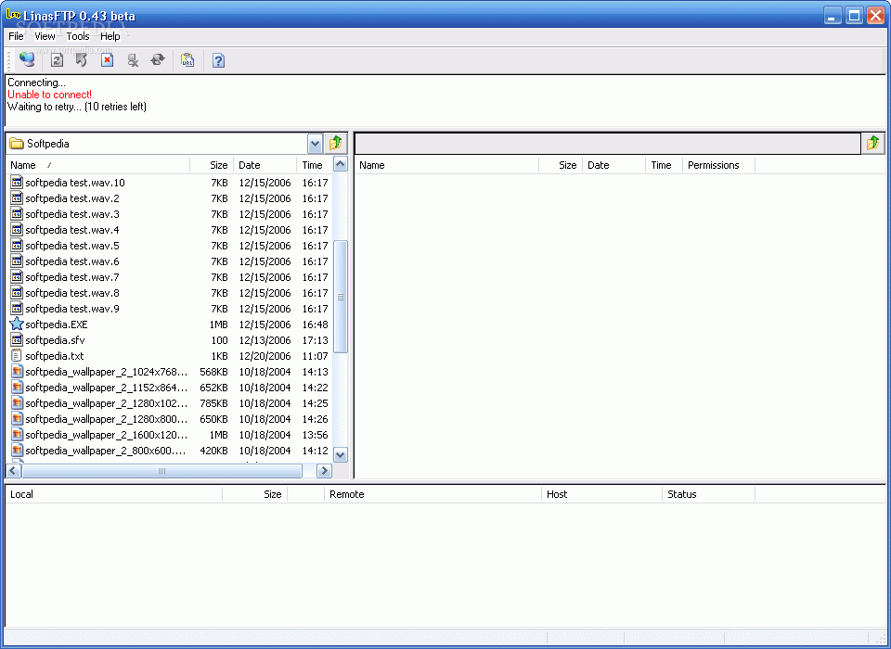This screenshot has width=891, height=649.
Task: Open the site manager connect icon
Action: point(27,59)
